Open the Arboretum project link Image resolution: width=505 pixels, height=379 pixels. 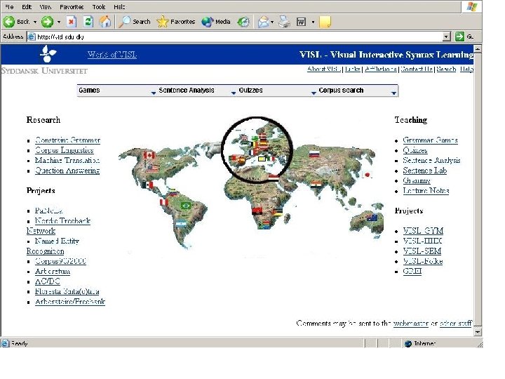[x=53, y=272]
